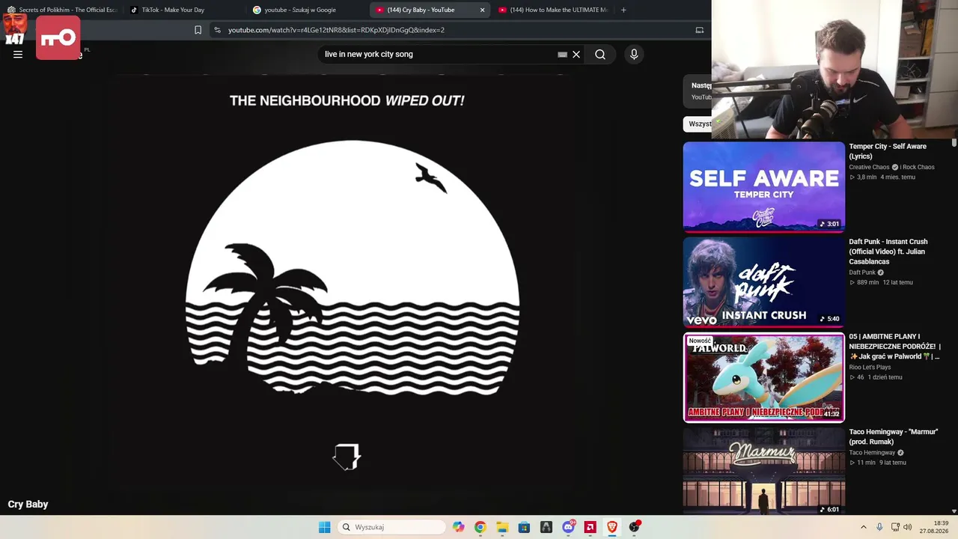Open the Windows Start menu
The width and height of the screenshot is (958, 539).
coord(324,527)
